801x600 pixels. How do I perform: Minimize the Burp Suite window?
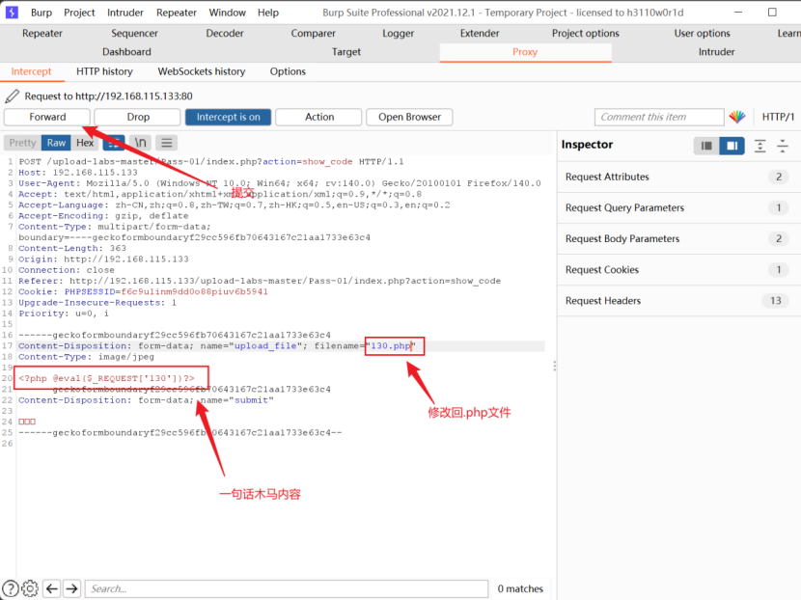[738, 13]
